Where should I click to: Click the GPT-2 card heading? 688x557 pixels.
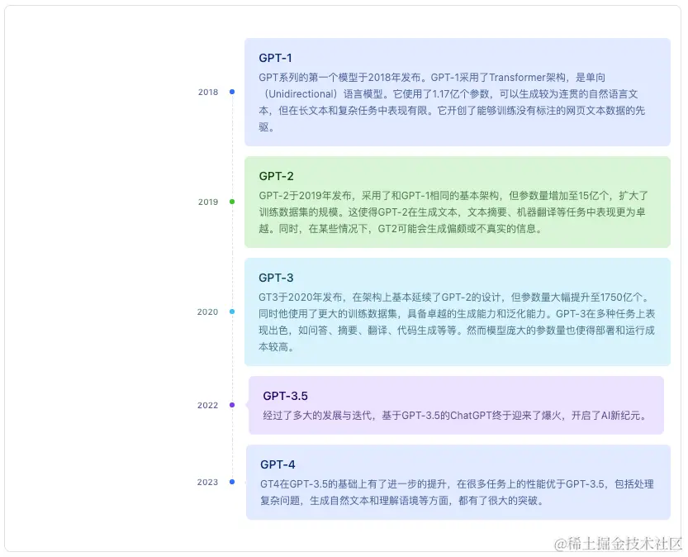click(x=276, y=176)
